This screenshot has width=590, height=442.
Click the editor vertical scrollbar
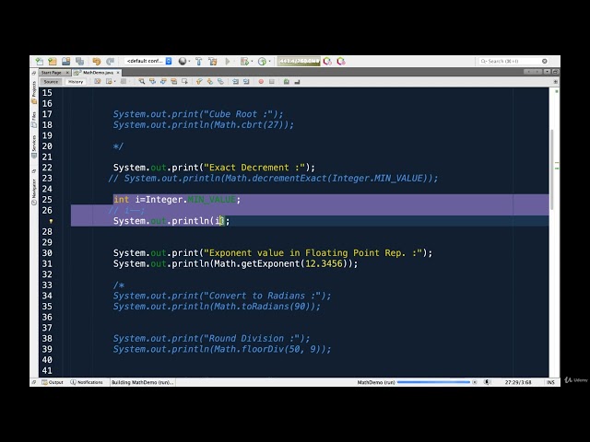(552, 169)
